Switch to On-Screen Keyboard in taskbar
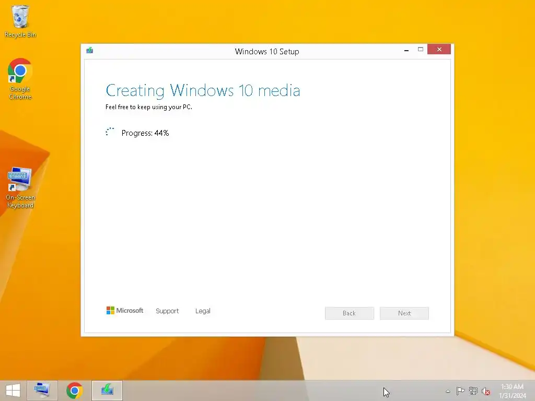Image resolution: width=535 pixels, height=401 pixels. click(42, 391)
